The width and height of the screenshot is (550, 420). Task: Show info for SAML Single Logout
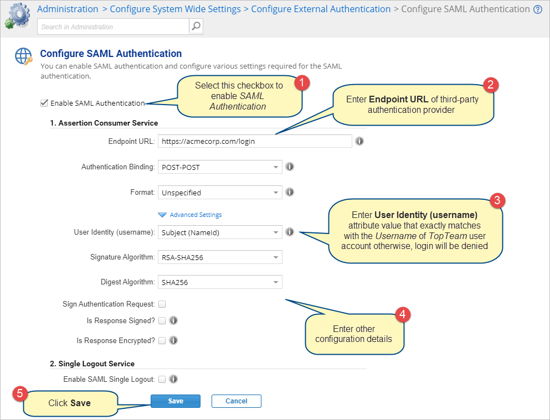pos(173,379)
